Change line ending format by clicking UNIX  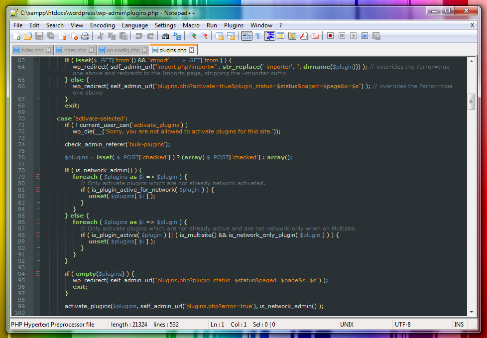(347, 324)
